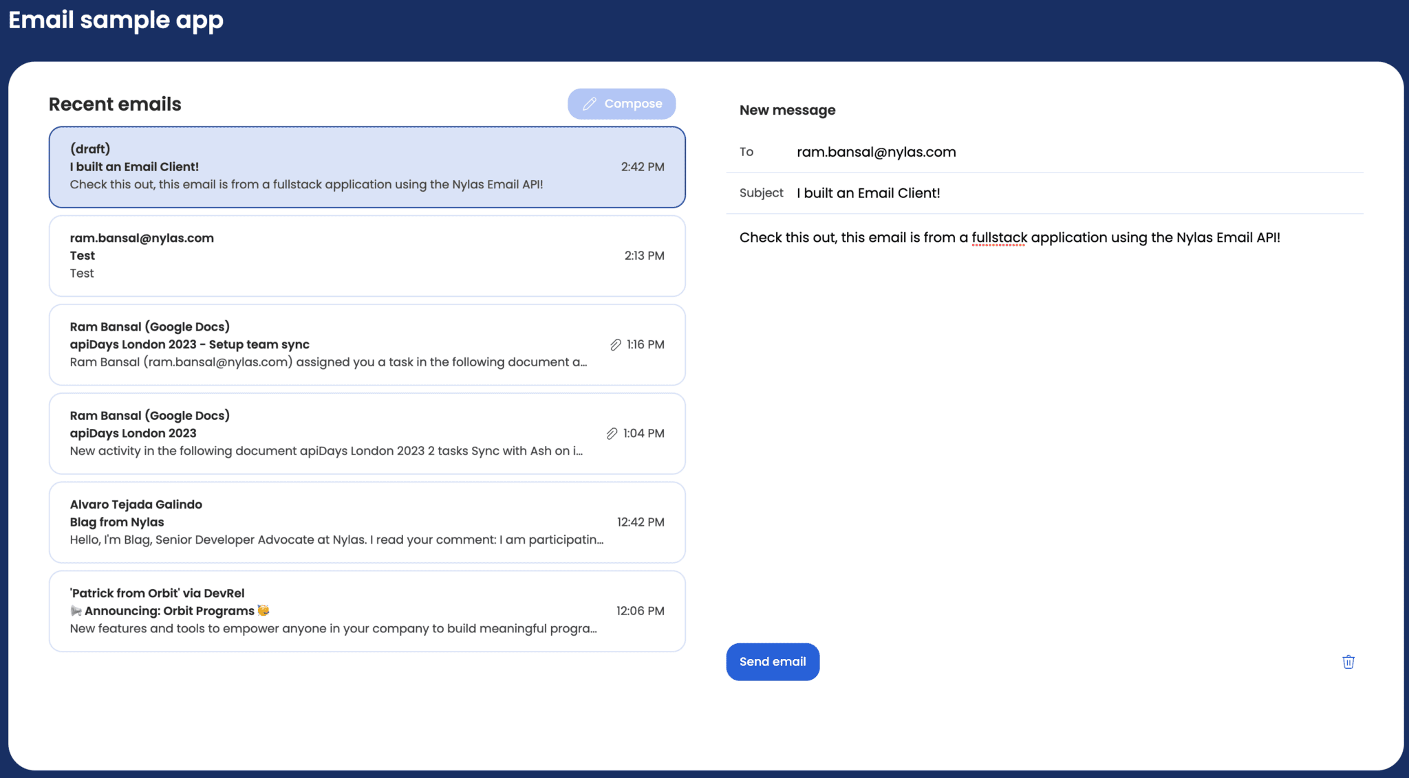Open the Announcing: Orbit Programs email
Screen dimensions: 1409x778
(x=367, y=611)
